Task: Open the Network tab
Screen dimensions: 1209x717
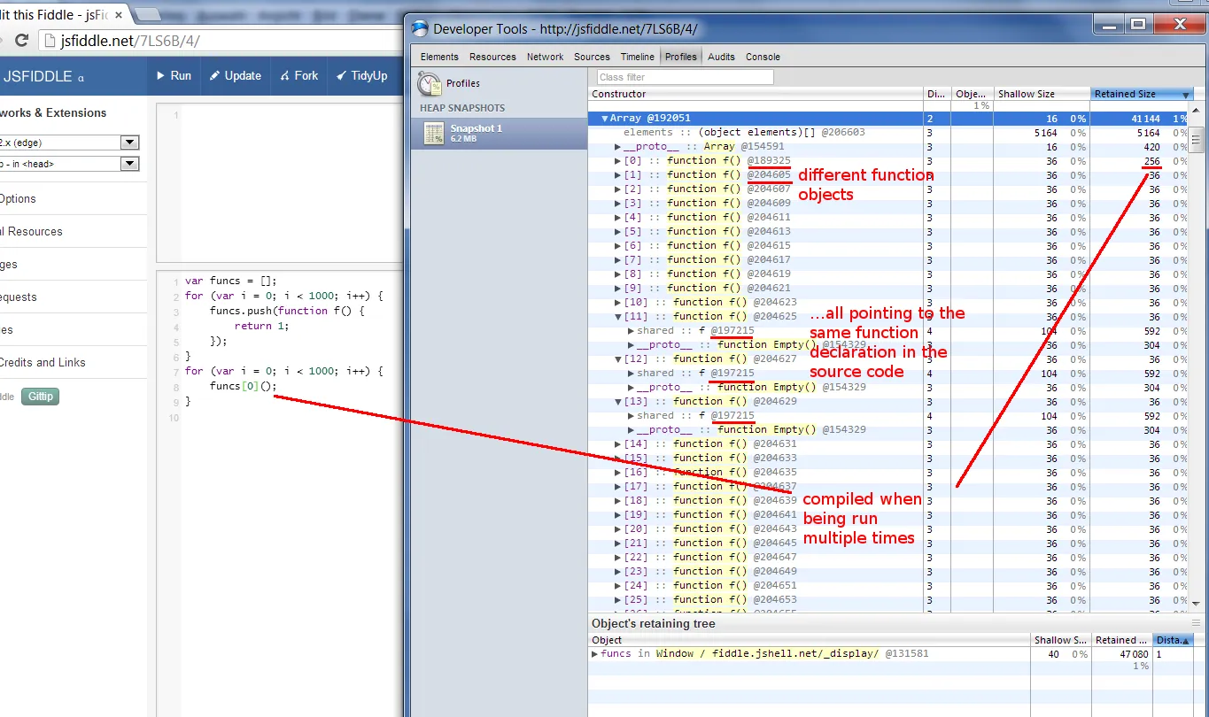Action: [x=546, y=57]
